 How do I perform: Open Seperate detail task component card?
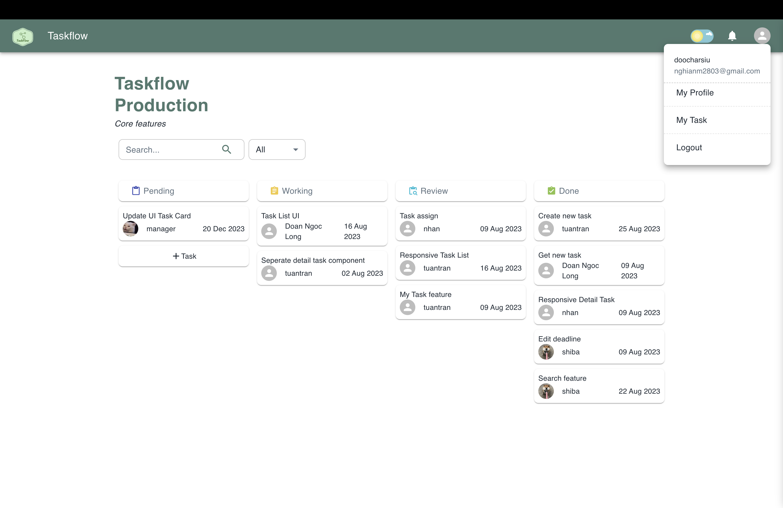click(x=322, y=268)
